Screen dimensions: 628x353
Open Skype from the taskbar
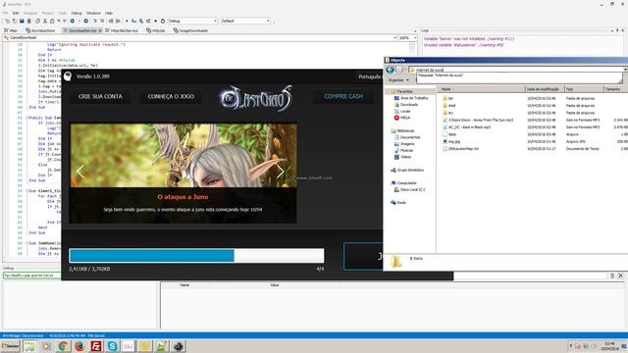[112, 346]
